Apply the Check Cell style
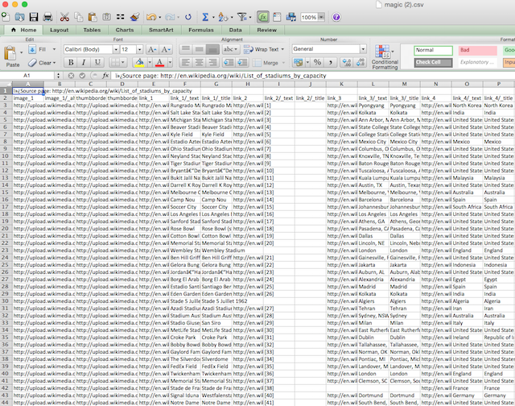515x406 pixels. pyautogui.click(x=433, y=63)
